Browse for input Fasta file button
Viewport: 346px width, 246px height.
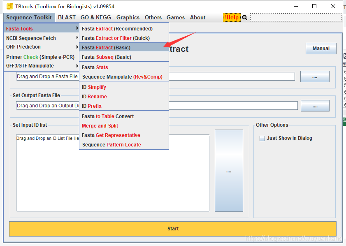(x=315, y=77)
